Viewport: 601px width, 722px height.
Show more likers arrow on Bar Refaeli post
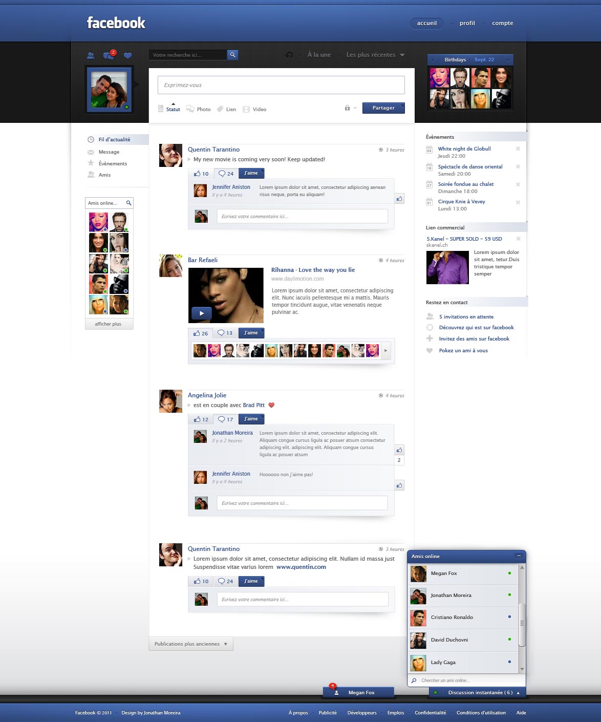[385, 351]
